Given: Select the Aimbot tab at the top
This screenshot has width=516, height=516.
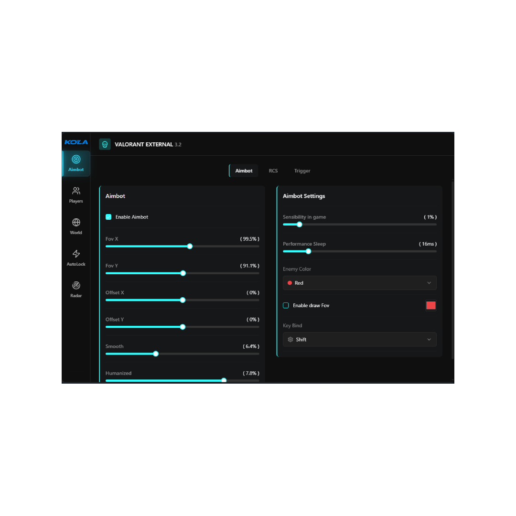Looking at the screenshot, I should [244, 171].
